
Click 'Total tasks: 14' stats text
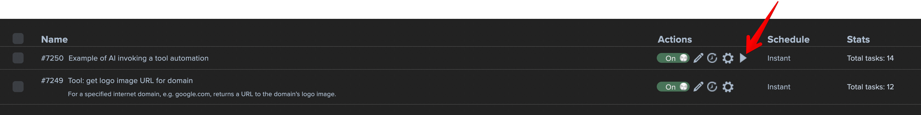[870, 58]
